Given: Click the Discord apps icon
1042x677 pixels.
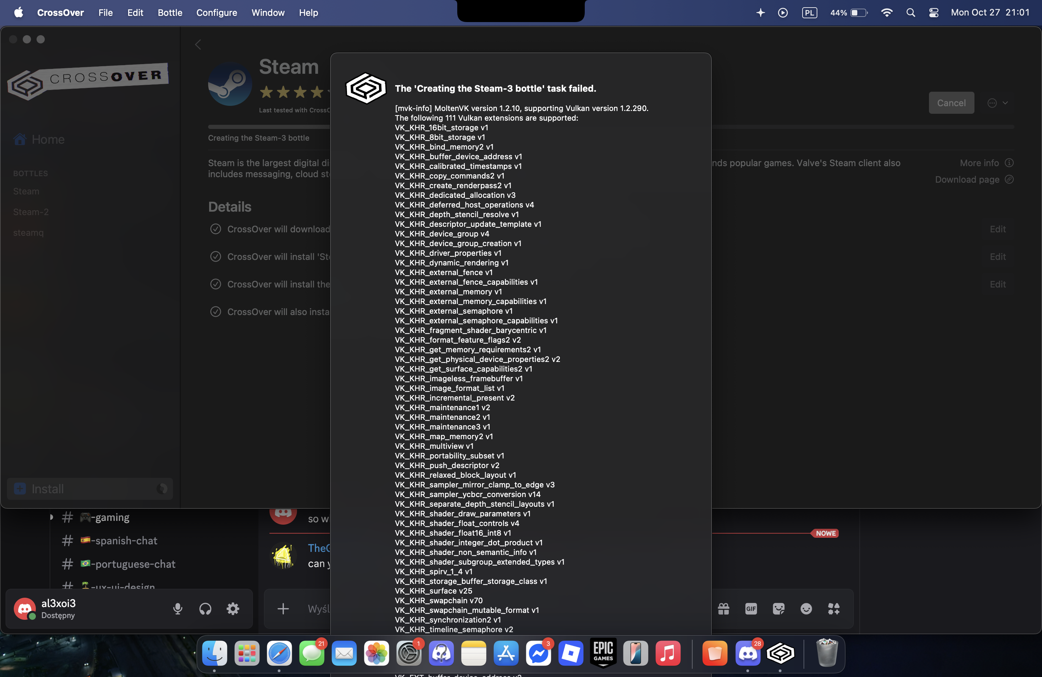Looking at the screenshot, I should [834, 609].
